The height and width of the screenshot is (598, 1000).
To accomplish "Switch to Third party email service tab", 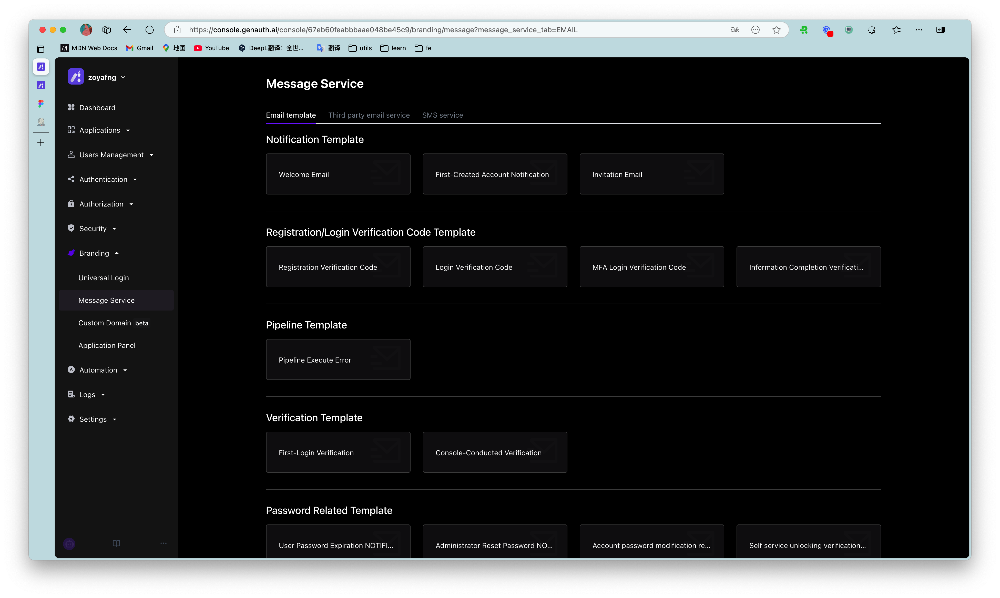I will (369, 115).
